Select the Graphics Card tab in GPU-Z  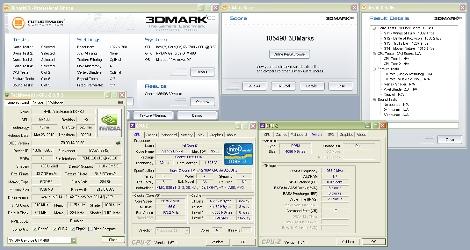pyautogui.click(x=18, y=102)
